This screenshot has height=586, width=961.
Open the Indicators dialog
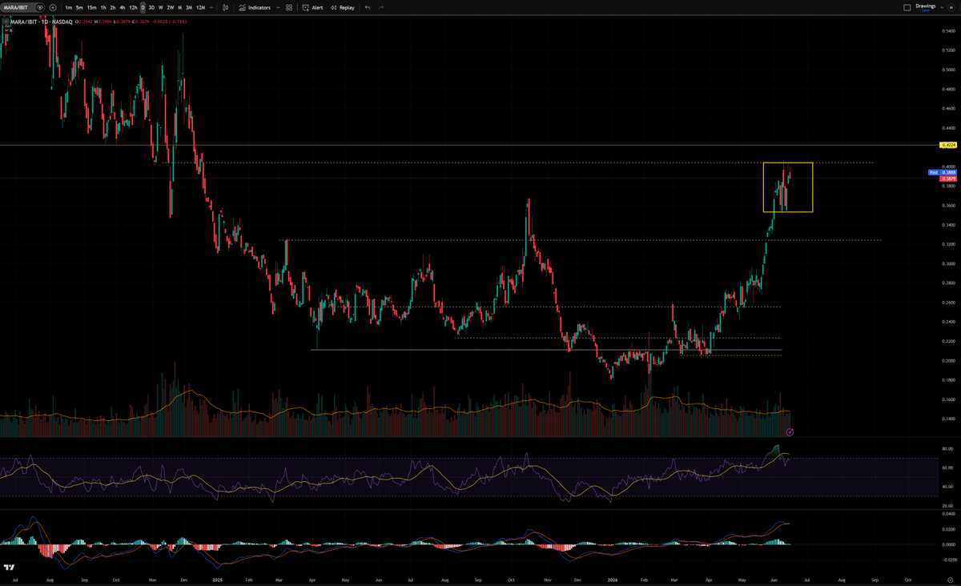[255, 7]
